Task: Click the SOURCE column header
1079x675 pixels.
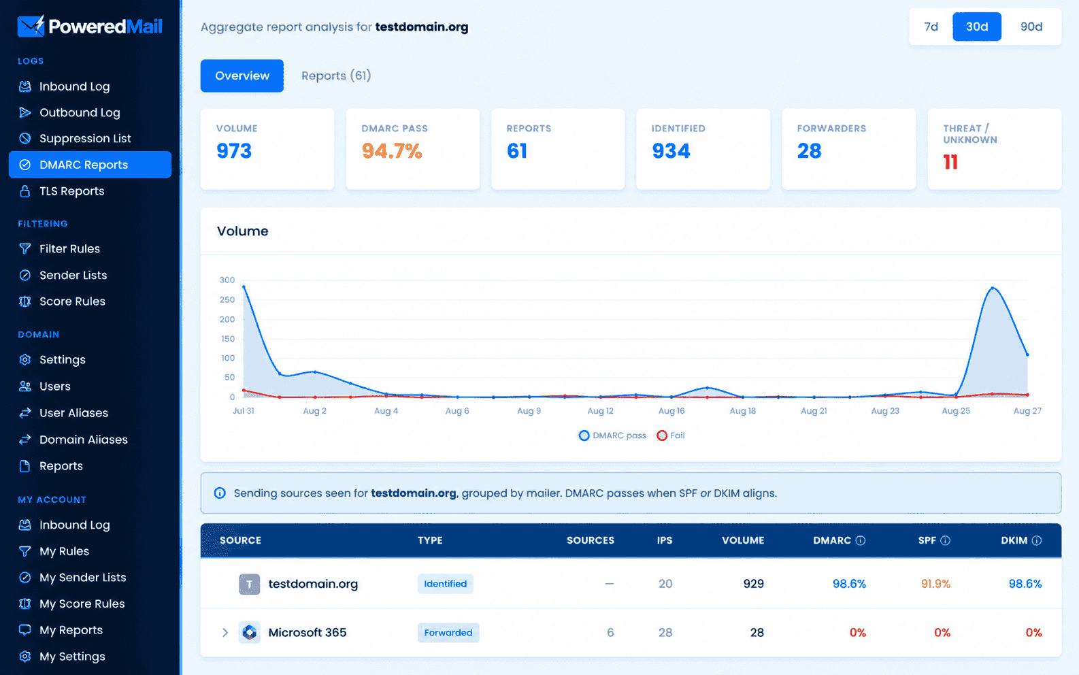Action: (x=240, y=540)
